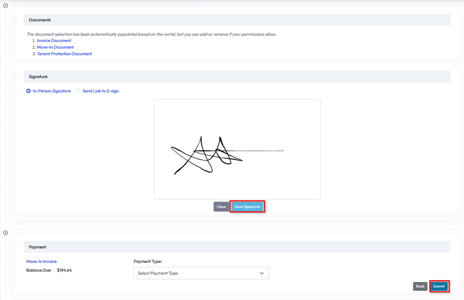This screenshot has height=300, width=464.
Task: Submit the move-in form
Action: click(439, 286)
